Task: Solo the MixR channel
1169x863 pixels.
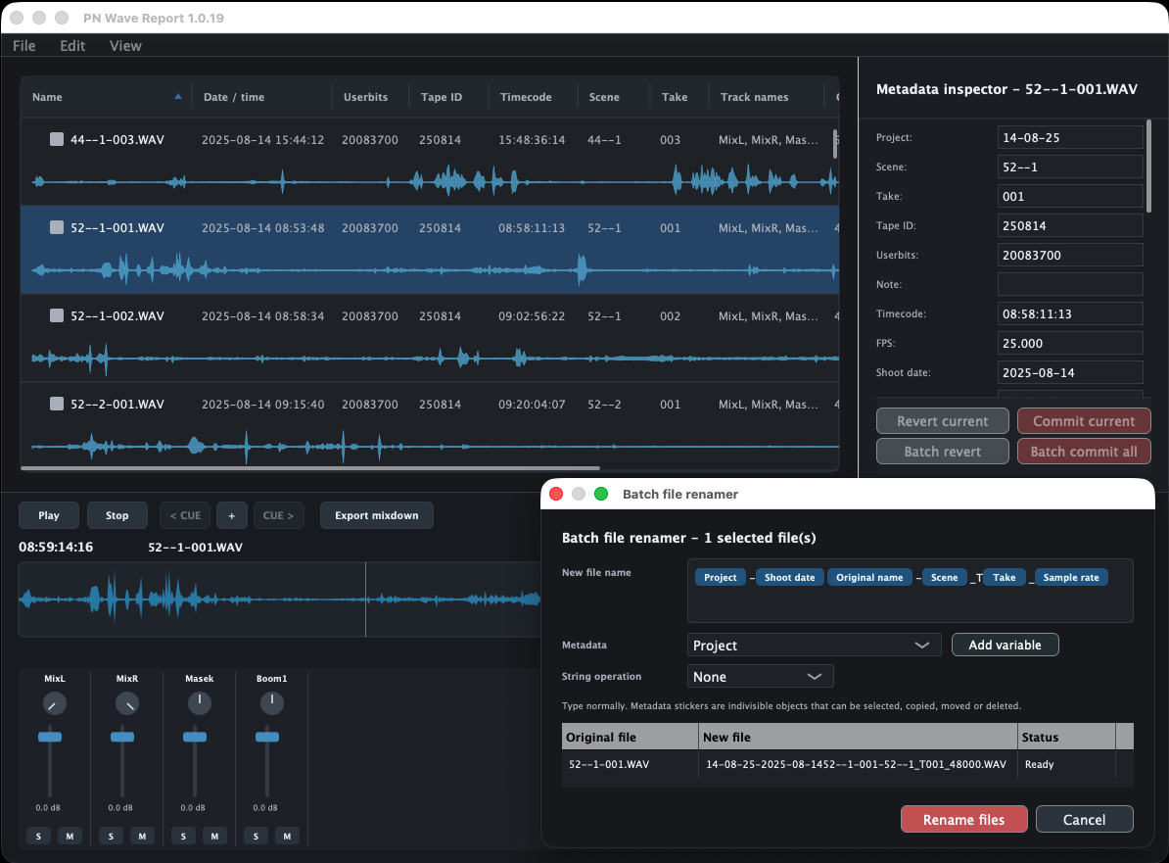Action: [x=111, y=837]
